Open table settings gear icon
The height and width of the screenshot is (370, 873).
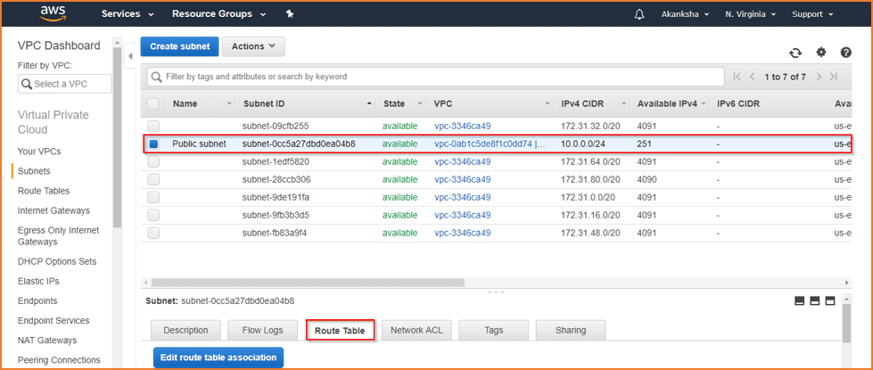pos(821,53)
